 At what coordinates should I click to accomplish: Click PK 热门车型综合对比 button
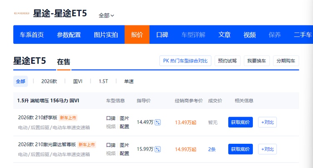186,61
